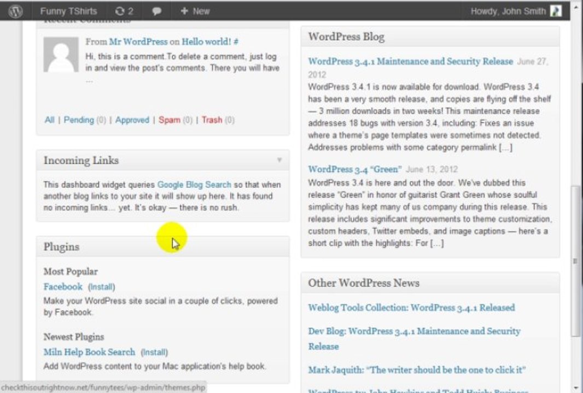This screenshot has height=393, width=583.
Task: Open the updates icon showing 2
Action: (x=124, y=11)
